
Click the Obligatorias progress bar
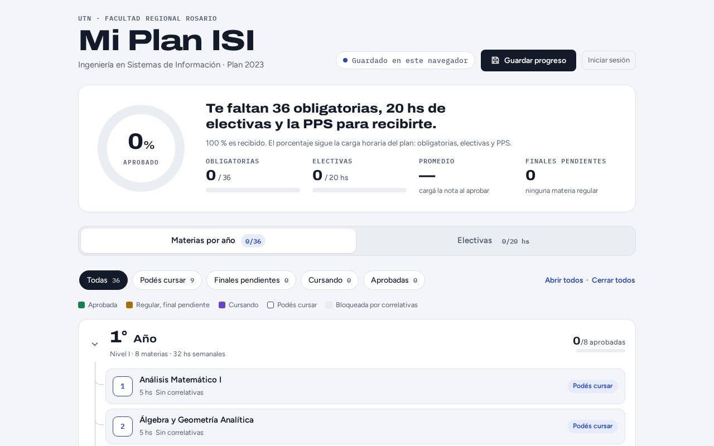(253, 190)
